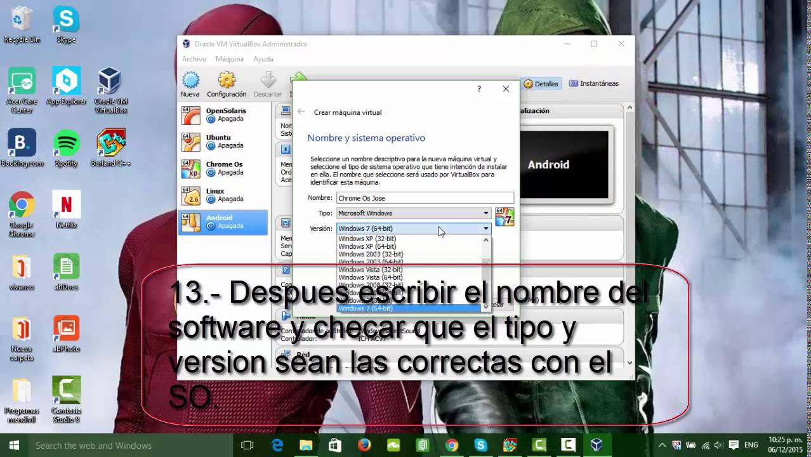The height and width of the screenshot is (457, 811).
Task: Select the Ubuntu virtual machine entry
Action: (x=223, y=142)
